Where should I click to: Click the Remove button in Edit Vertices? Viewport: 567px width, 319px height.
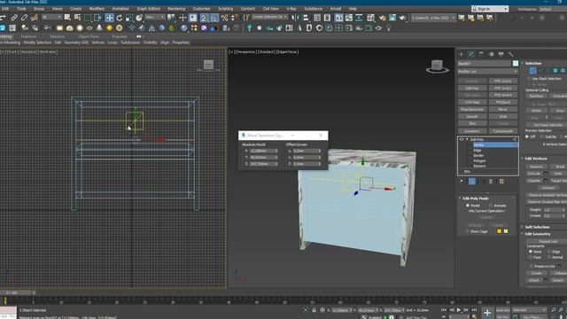(536, 167)
